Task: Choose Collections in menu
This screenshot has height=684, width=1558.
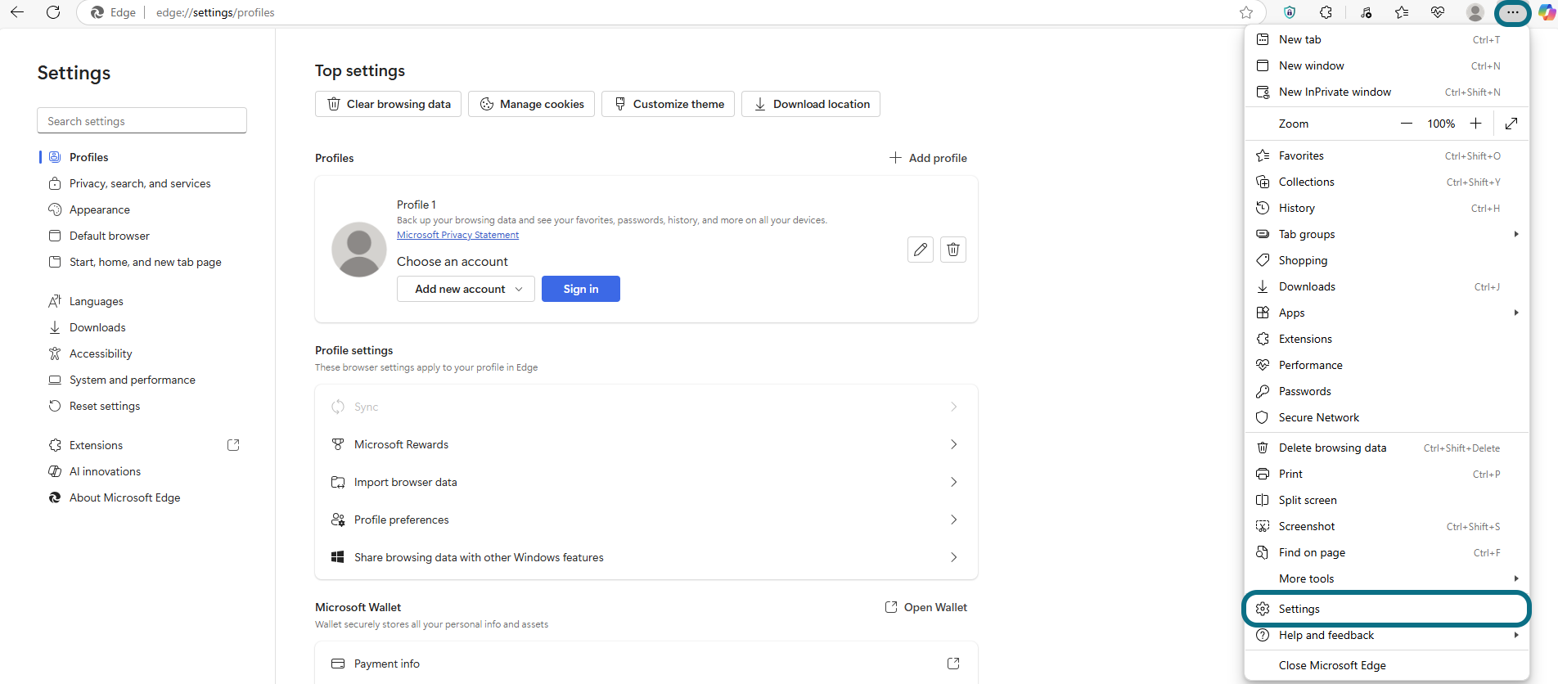Action: point(1386,182)
